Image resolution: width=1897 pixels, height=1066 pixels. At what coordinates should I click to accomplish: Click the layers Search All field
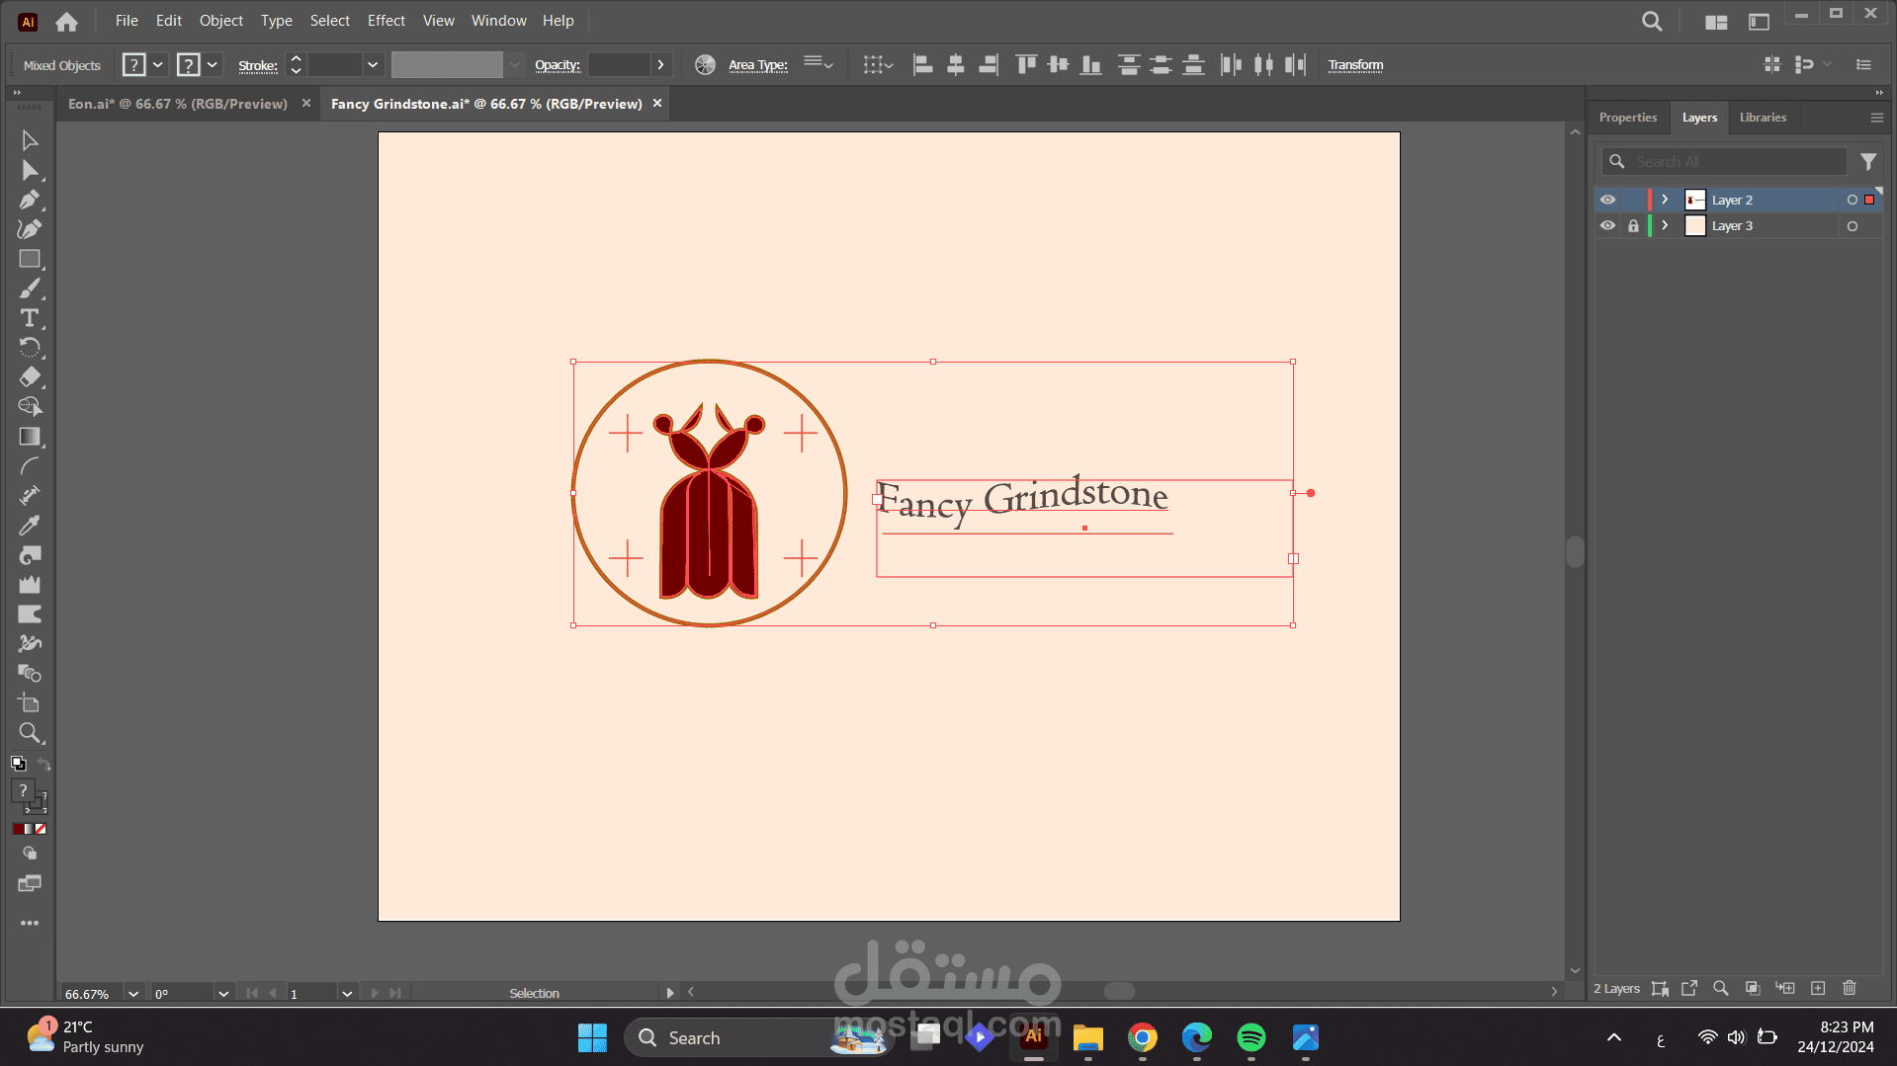(1724, 161)
